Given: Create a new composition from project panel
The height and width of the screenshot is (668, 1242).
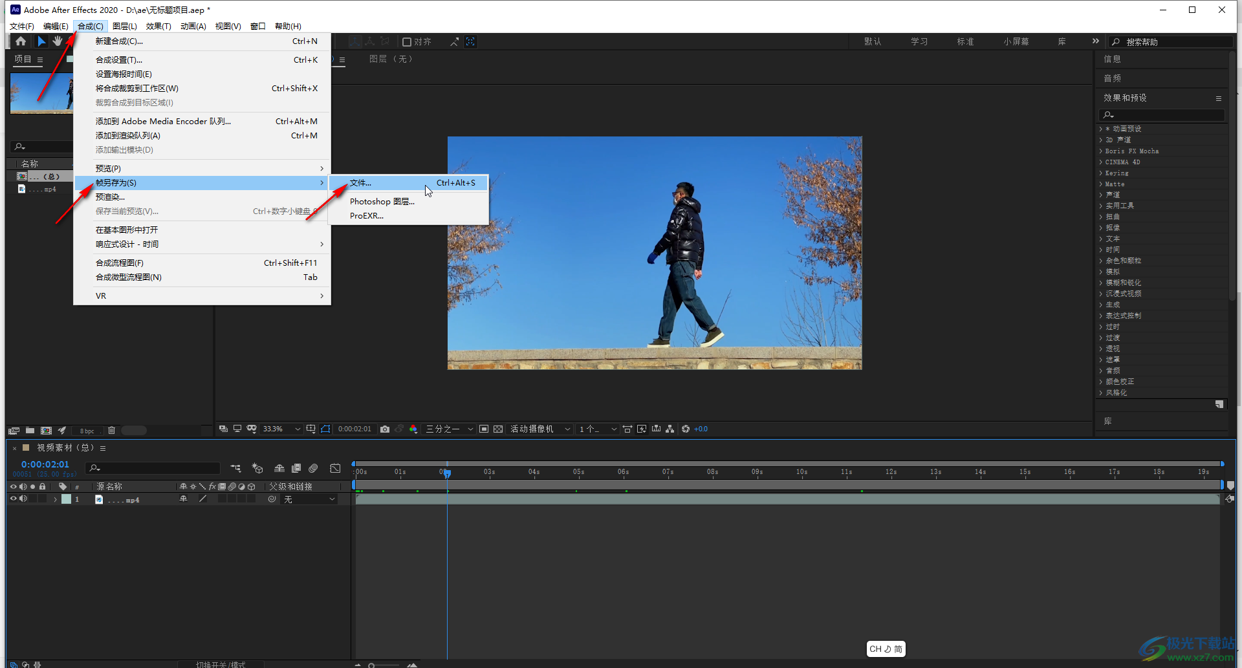Looking at the screenshot, I should click(x=46, y=431).
